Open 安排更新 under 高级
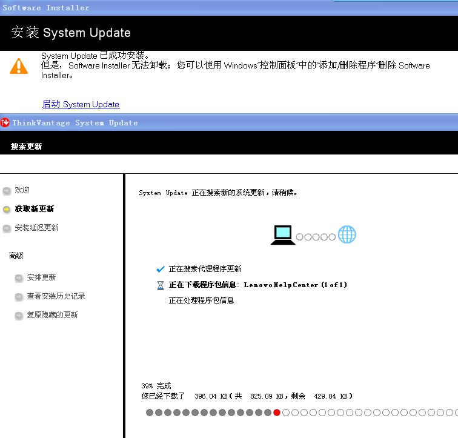Screen dimensions: 458x438 pyautogui.click(x=41, y=277)
